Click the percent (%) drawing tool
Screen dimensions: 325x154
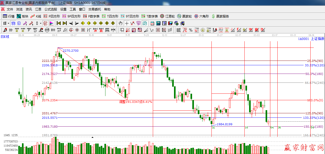(190, 30)
